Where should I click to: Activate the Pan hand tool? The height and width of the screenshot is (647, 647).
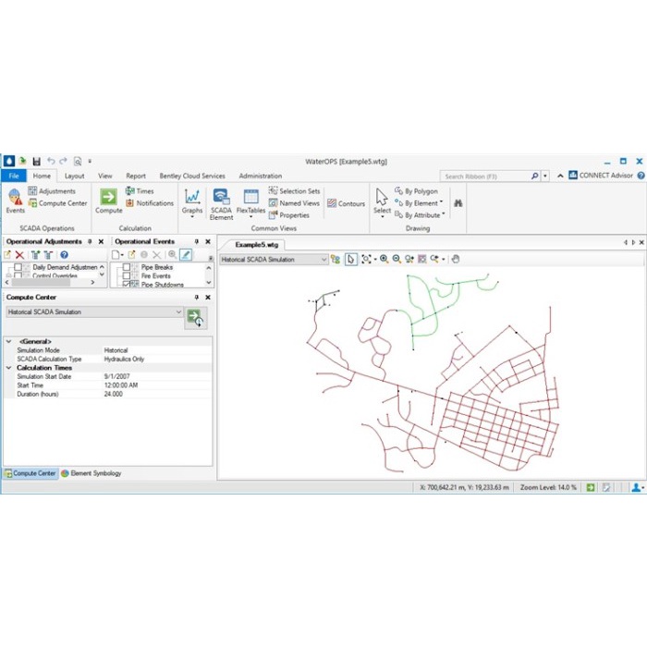coord(455,259)
